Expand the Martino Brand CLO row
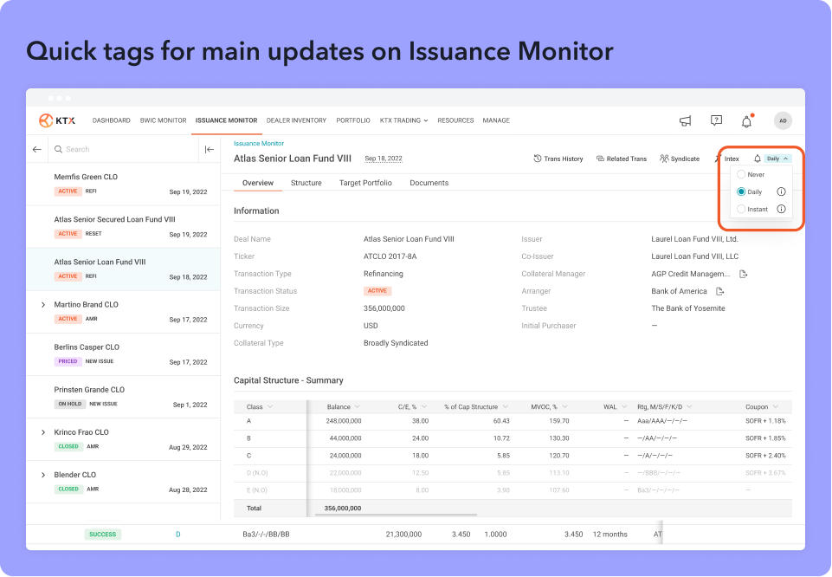This screenshot has width=832, height=577. (x=43, y=305)
